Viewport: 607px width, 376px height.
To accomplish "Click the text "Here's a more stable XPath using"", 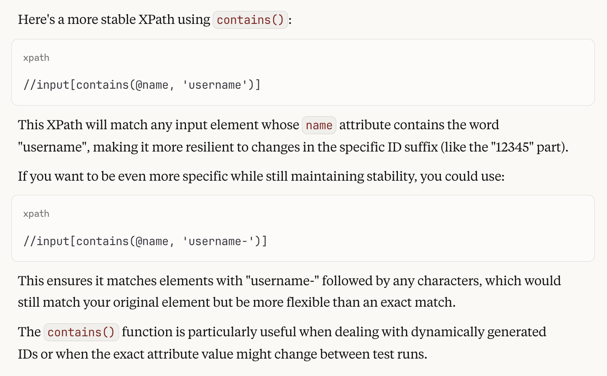I will pyautogui.click(x=114, y=19).
